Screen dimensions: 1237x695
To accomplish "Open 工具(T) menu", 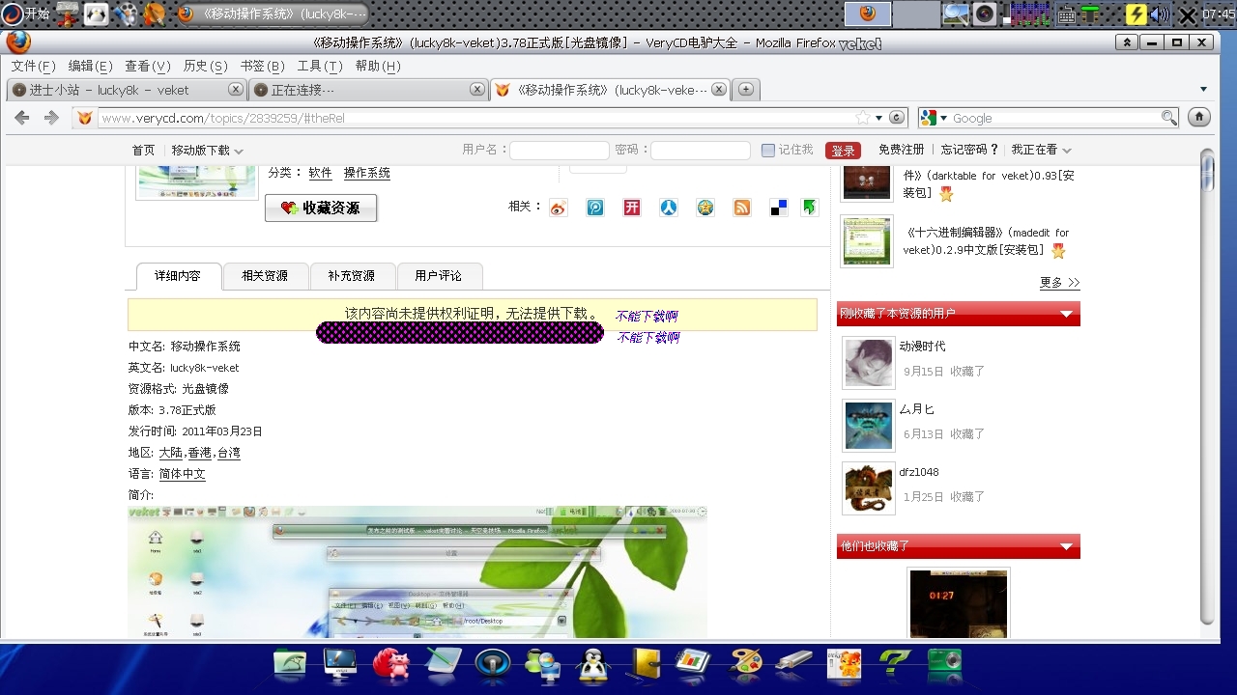I will 320,66.
